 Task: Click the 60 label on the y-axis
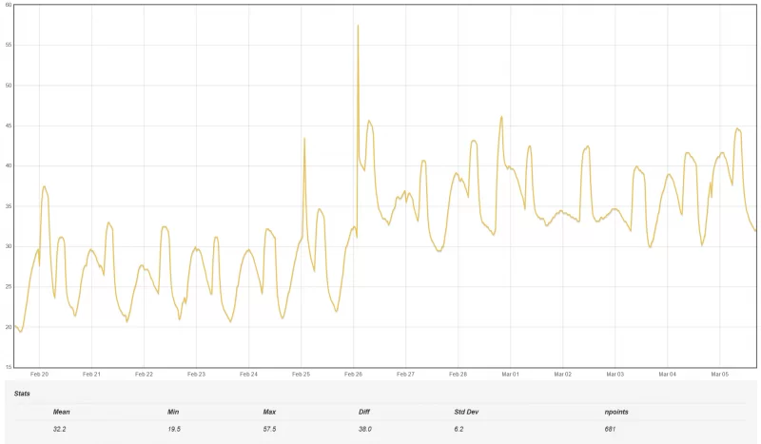pos(8,5)
